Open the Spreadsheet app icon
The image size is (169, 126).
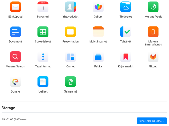[43, 32]
